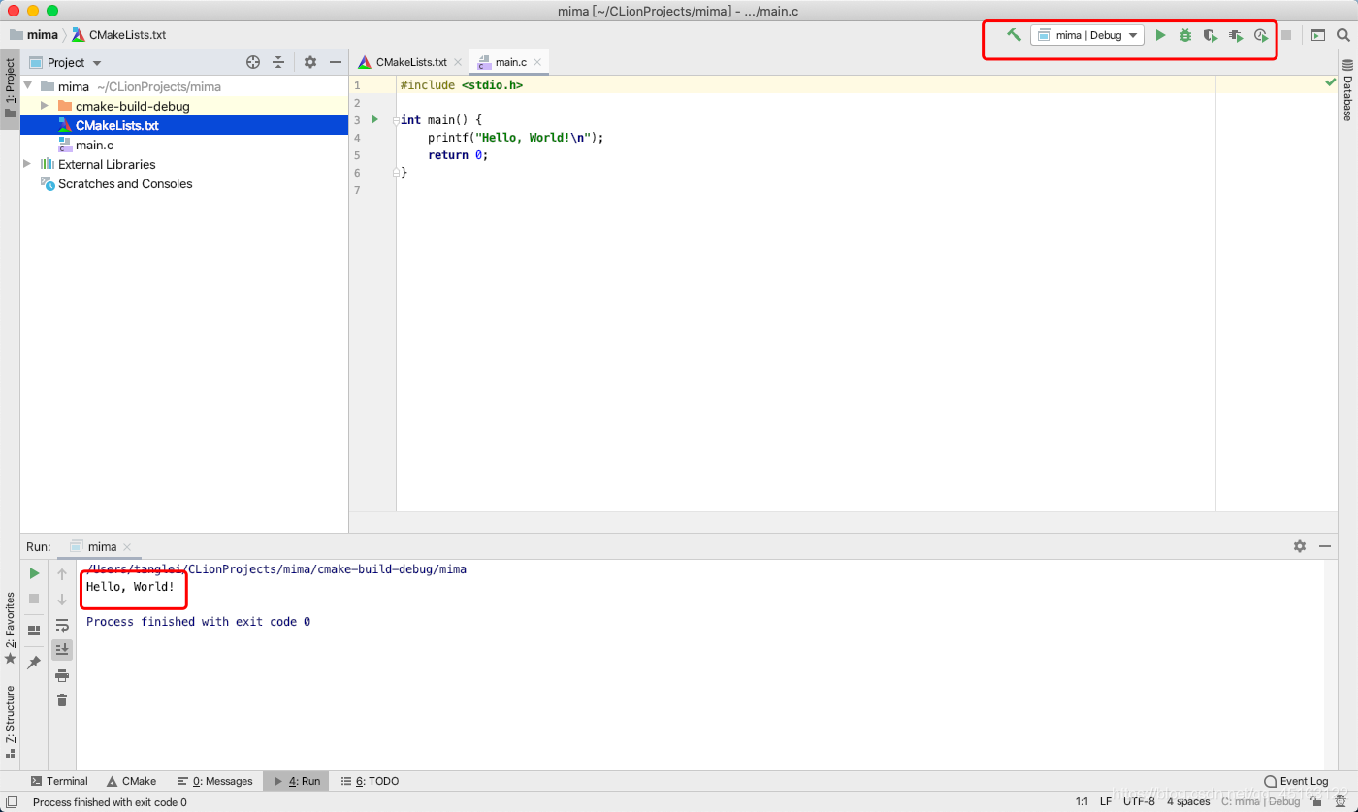
Task: Click the run gutter icon beside main()
Action: click(374, 119)
